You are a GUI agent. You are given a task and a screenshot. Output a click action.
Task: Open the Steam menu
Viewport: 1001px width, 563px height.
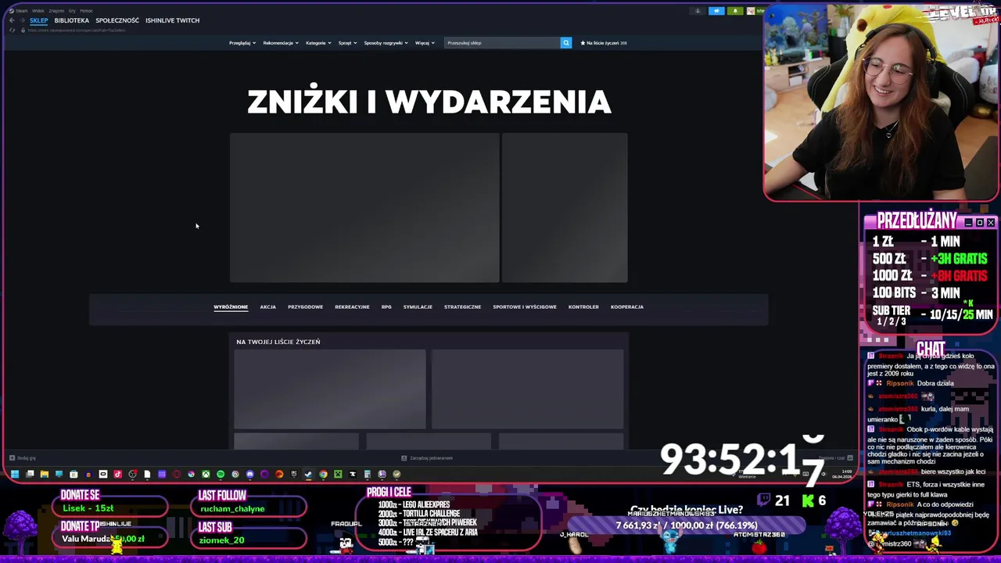pos(21,11)
